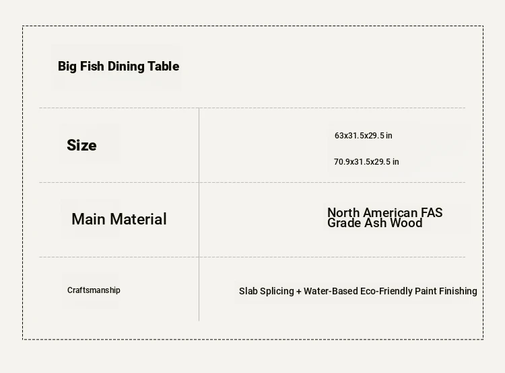The width and height of the screenshot is (505, 373).
Task: Click the North American FAS text line
Action: click(385, 212)
